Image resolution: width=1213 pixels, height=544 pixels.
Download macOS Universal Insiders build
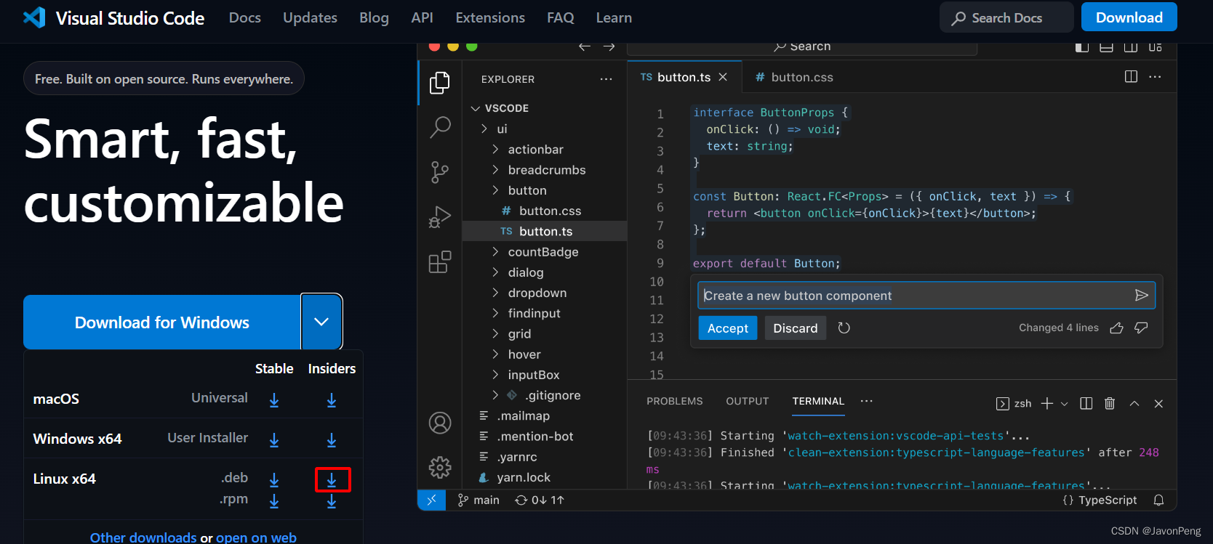332,400
